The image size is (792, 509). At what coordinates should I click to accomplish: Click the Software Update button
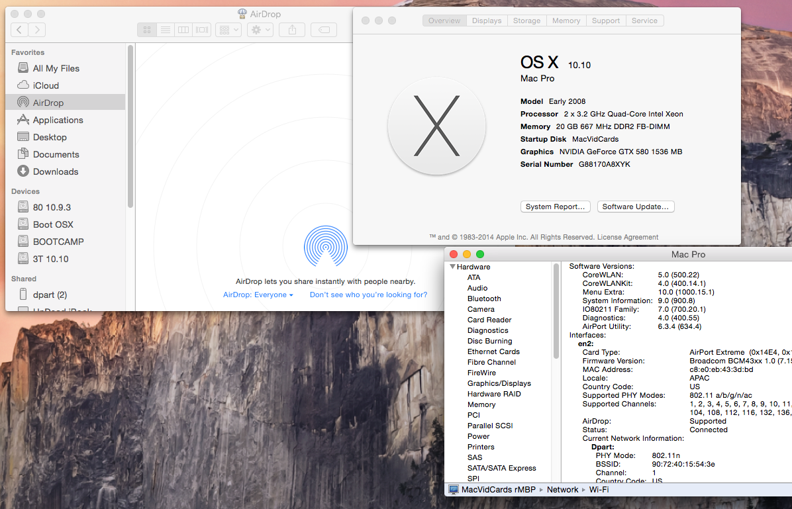[636, 207]
